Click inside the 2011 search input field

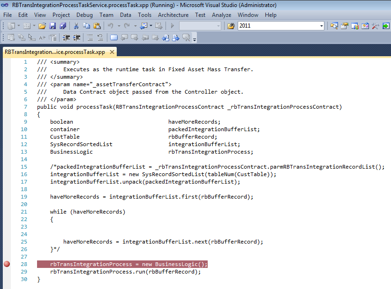click(278, 26)
